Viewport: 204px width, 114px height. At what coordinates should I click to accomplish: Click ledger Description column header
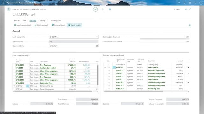[x=152, y=61]
